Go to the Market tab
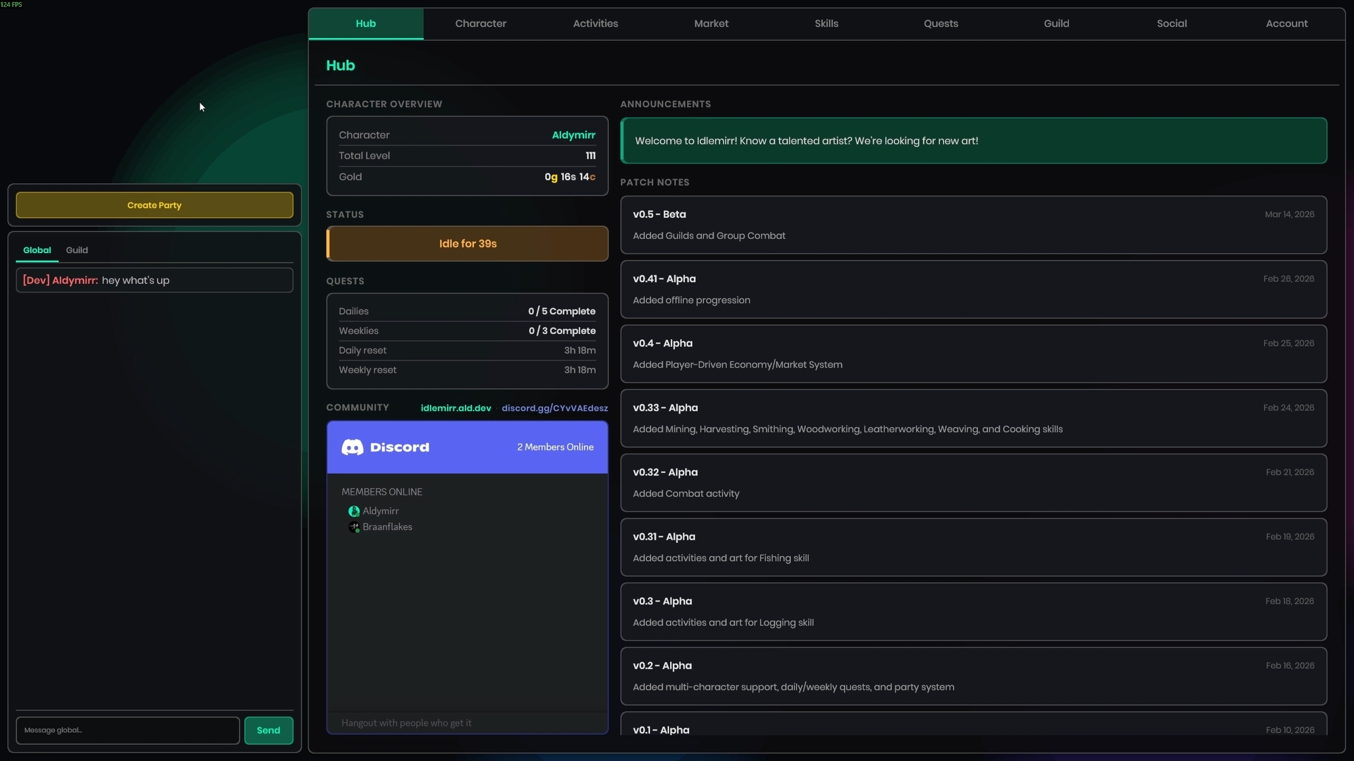Viewport: 1354px width, 761px height. (711, 23)
